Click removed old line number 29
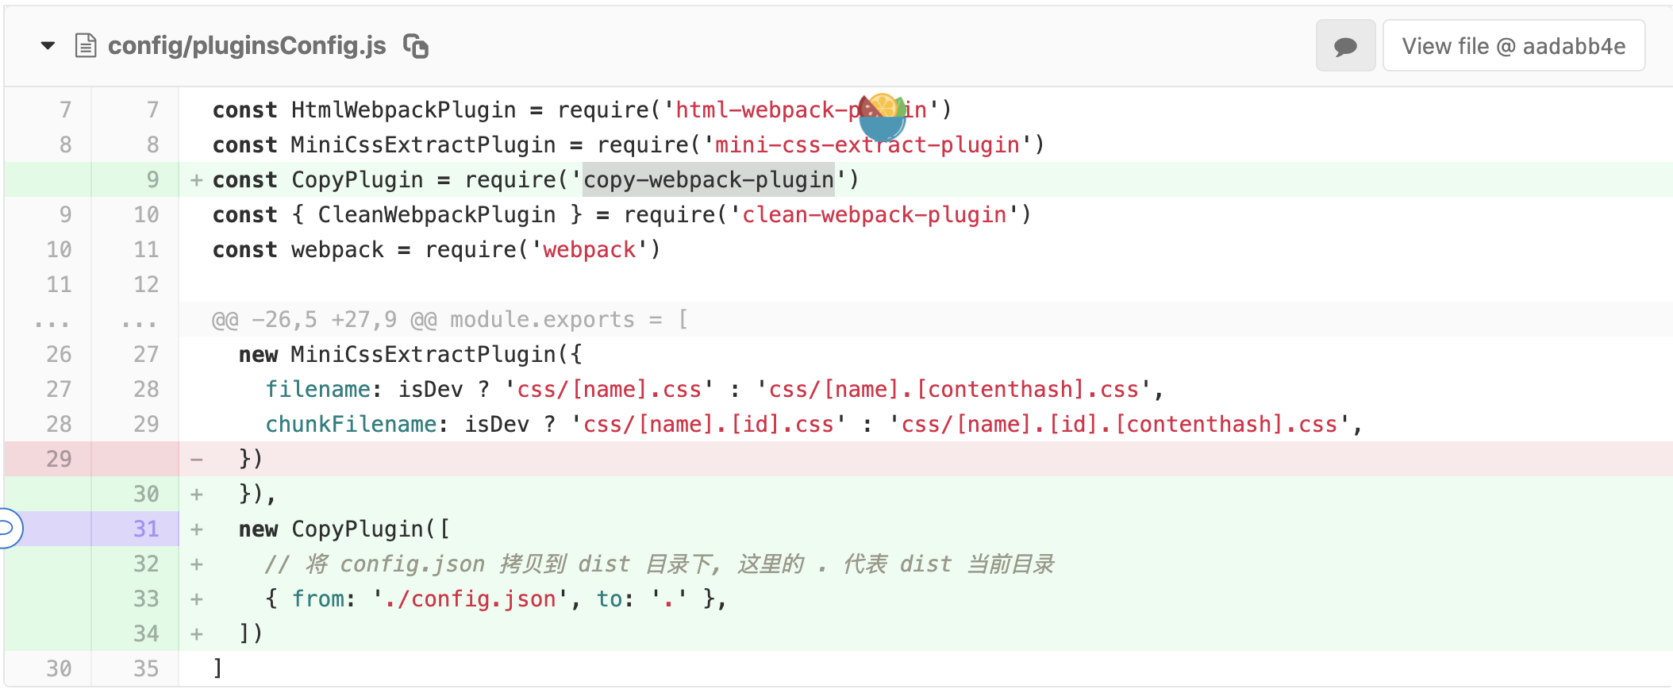Viewport: 1673px width, 689px height. click(59, 459)
